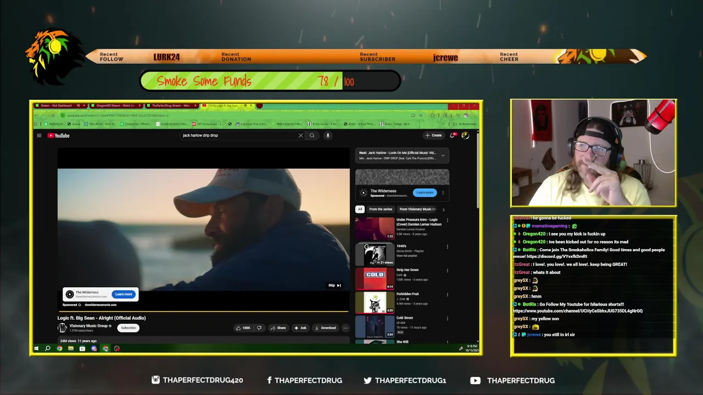This screenshot has height=395, width=703.
Task: Start voice search with the microphone icon
Action: 327,136
